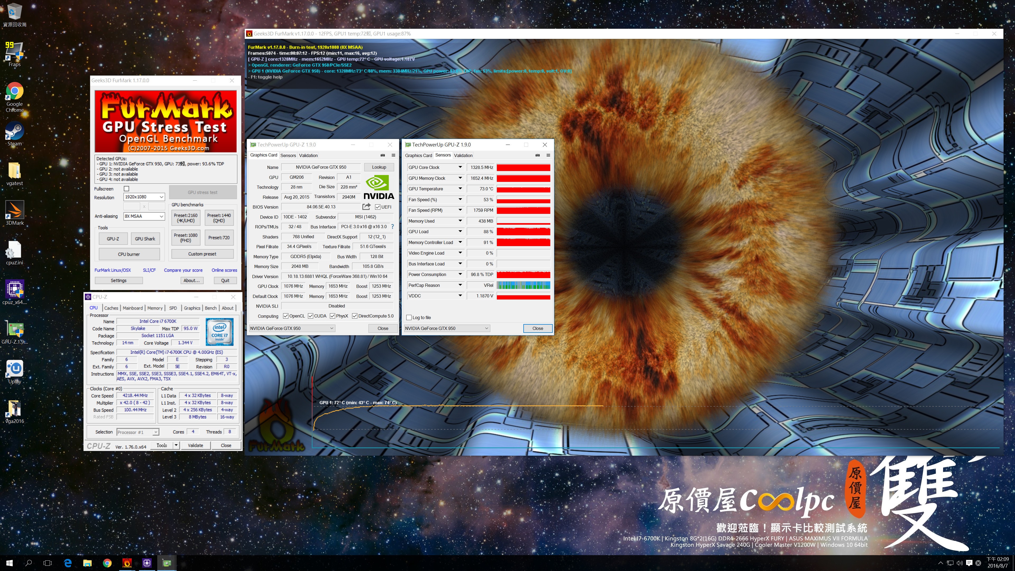Toggle the OpenCL checkbox
The image size is (1015, 571).
tap(286, 316)
